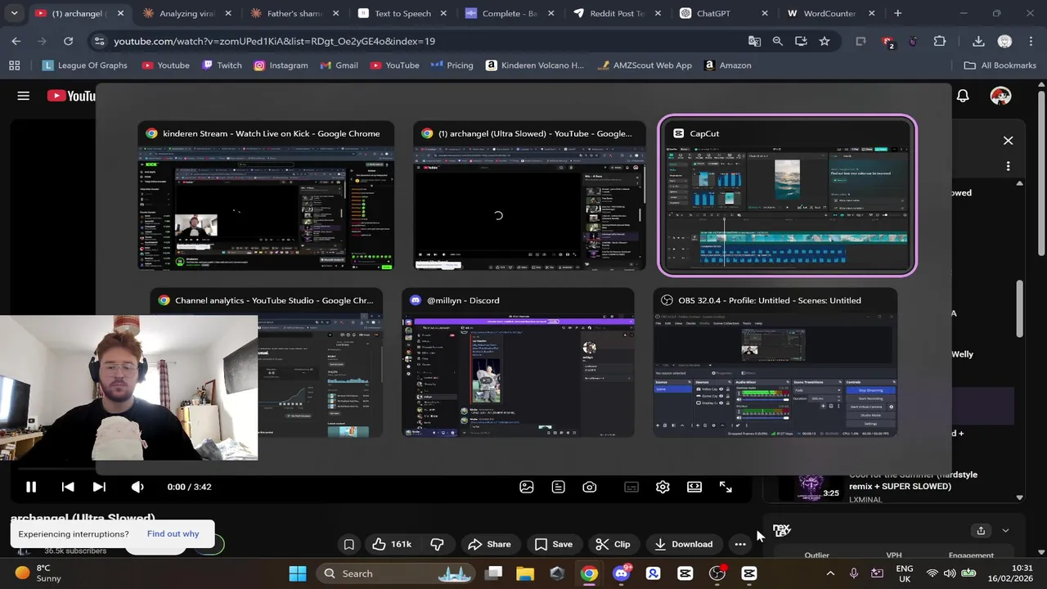
Task: Save the video to a playlist
Action: click(553, 544)
